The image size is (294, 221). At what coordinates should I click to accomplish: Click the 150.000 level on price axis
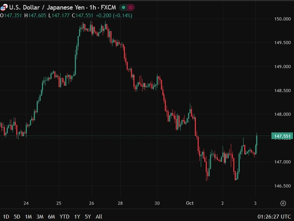[x=282, y=19]
